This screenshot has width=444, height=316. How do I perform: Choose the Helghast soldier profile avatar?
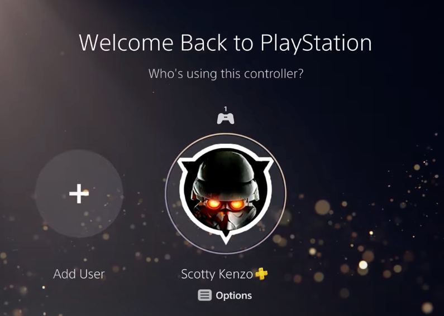pyautogui.click(x=226, y=193)
